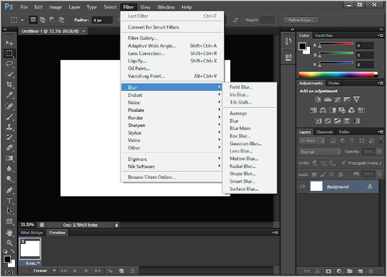Toggle lock position icon
This screenshot has height=277, width=387.
pos(332,174)
